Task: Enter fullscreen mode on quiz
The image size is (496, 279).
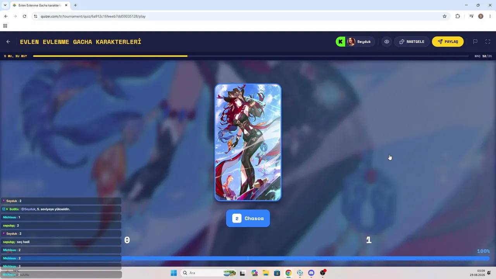Action: (488, 41)
